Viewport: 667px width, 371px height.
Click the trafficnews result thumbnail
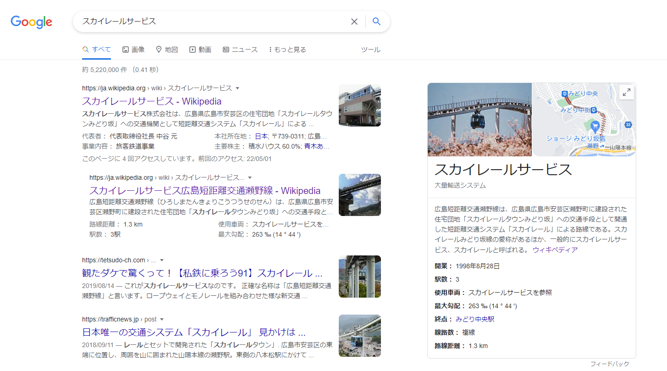360,336
